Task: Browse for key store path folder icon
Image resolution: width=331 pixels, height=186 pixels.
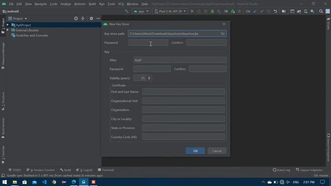Action: pos(223,34)
